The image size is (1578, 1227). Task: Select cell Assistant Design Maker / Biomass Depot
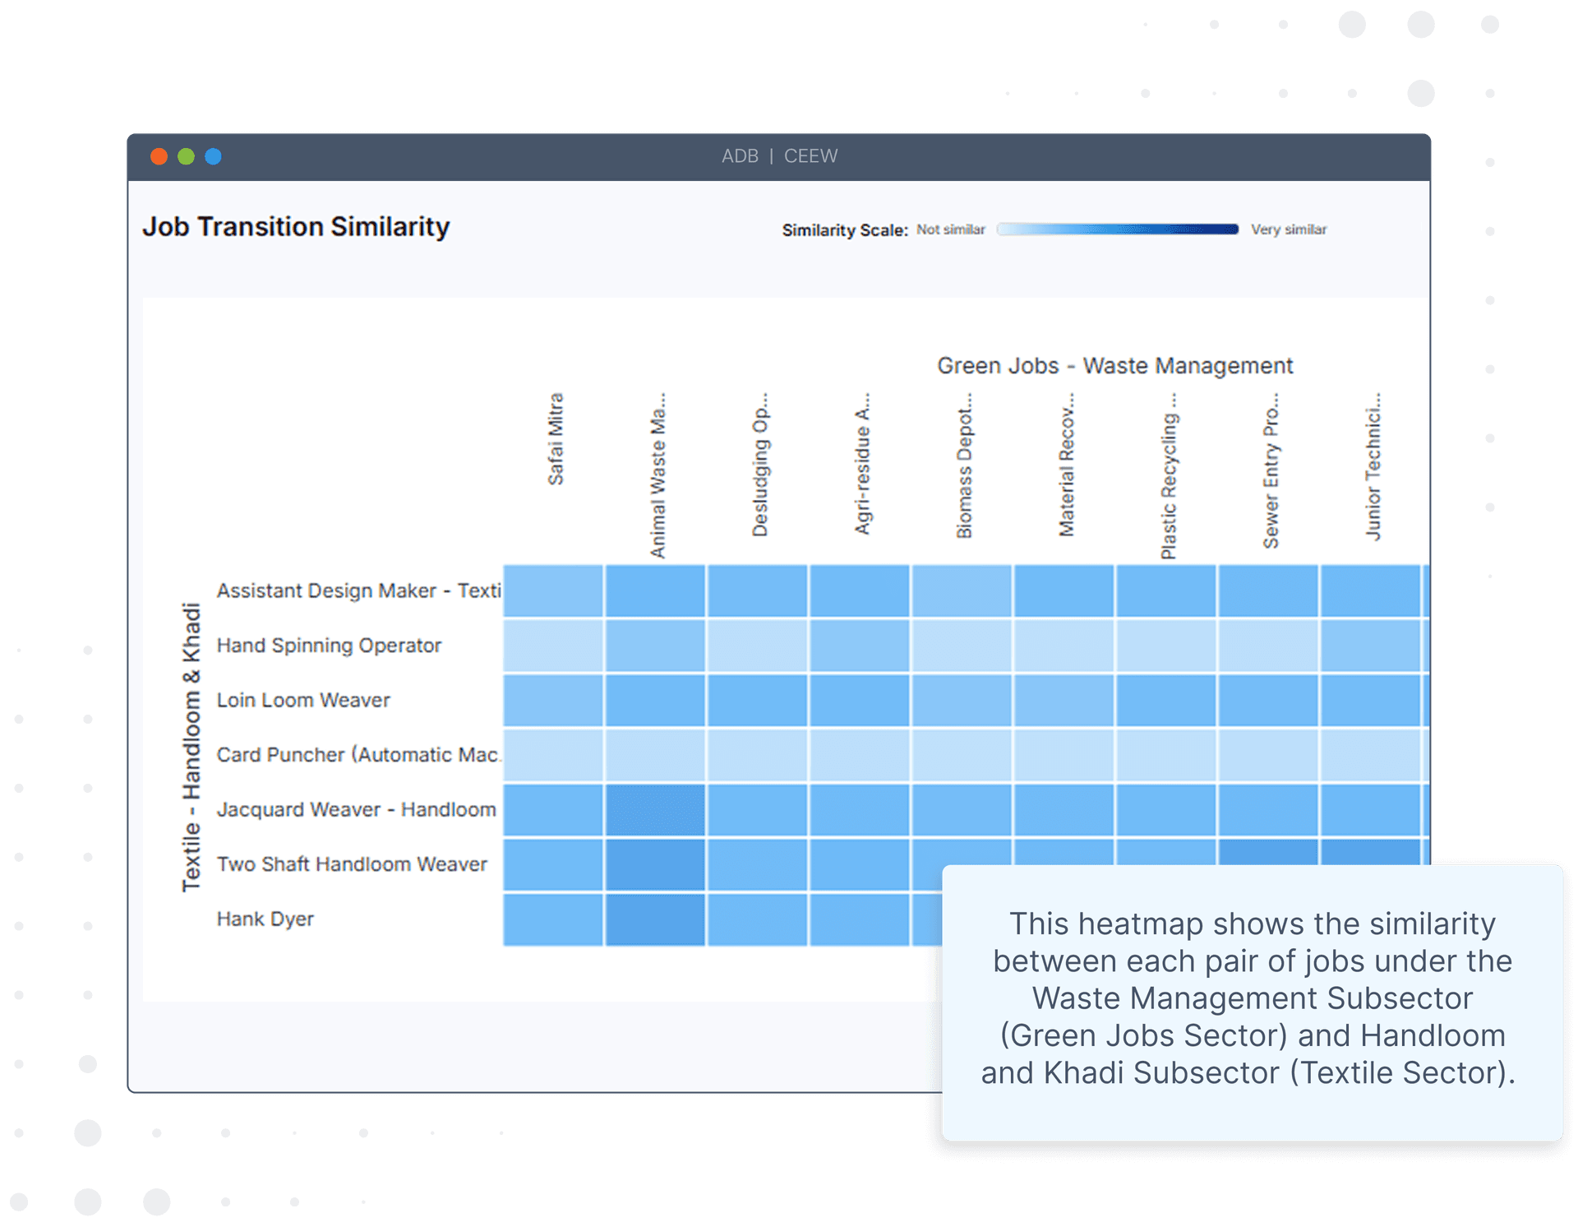tap(962, 590)
